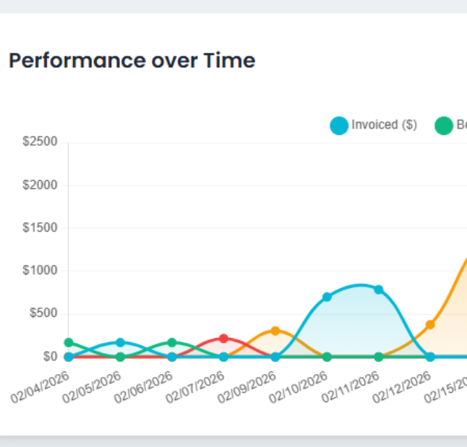Click the blue zero point at 02/12/2026
Image resolution: width=467 pixels, height=447 pixels.
pos(430,357)
